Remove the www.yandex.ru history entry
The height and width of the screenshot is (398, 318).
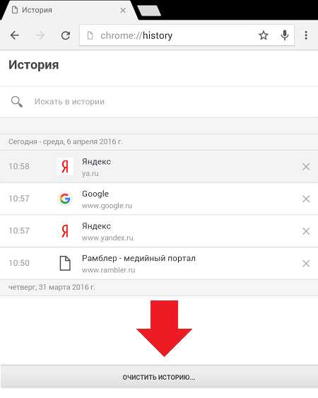(306, 231)
